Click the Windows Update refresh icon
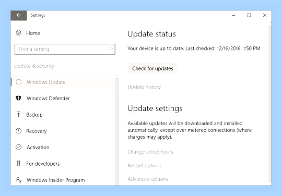 click(18, 82)
